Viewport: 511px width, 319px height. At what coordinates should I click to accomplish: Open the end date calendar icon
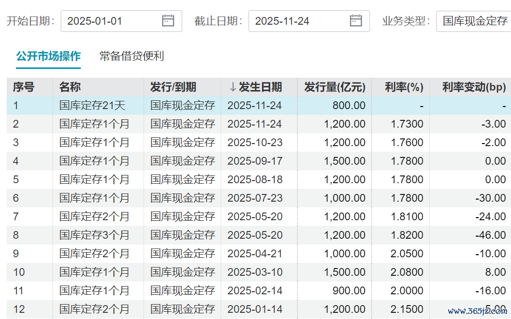[x=356, y=21]
